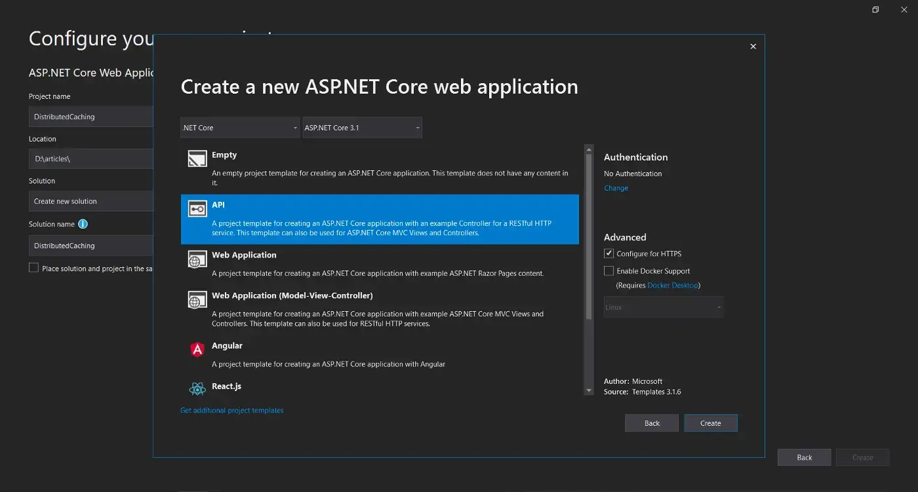
Task: Toggle the Configure for HTTPS checkbox
Action: tap(609, 254)
